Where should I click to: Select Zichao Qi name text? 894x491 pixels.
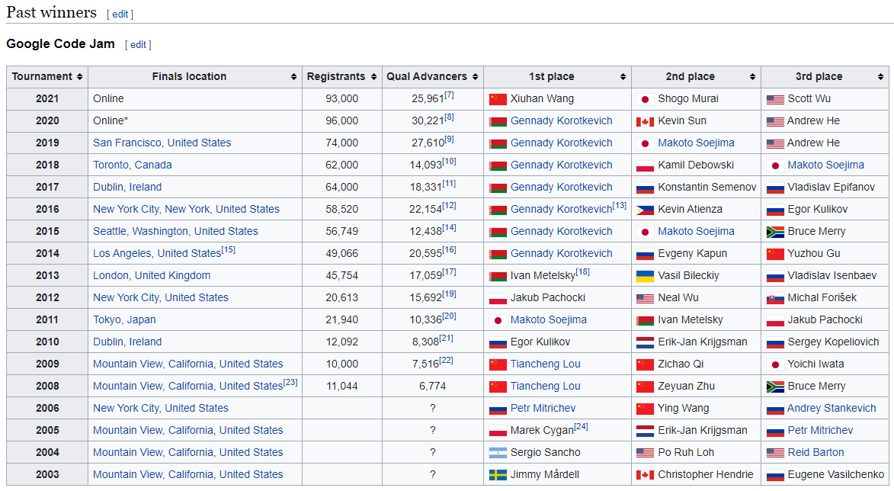681,364
